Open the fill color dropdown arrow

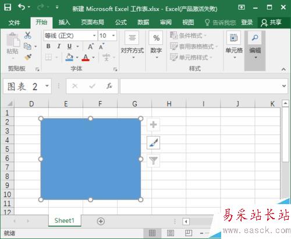click(77, 58)
